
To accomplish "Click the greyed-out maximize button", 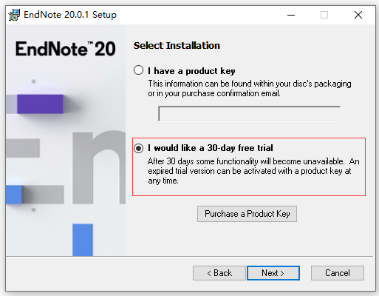I will (324, 15).
